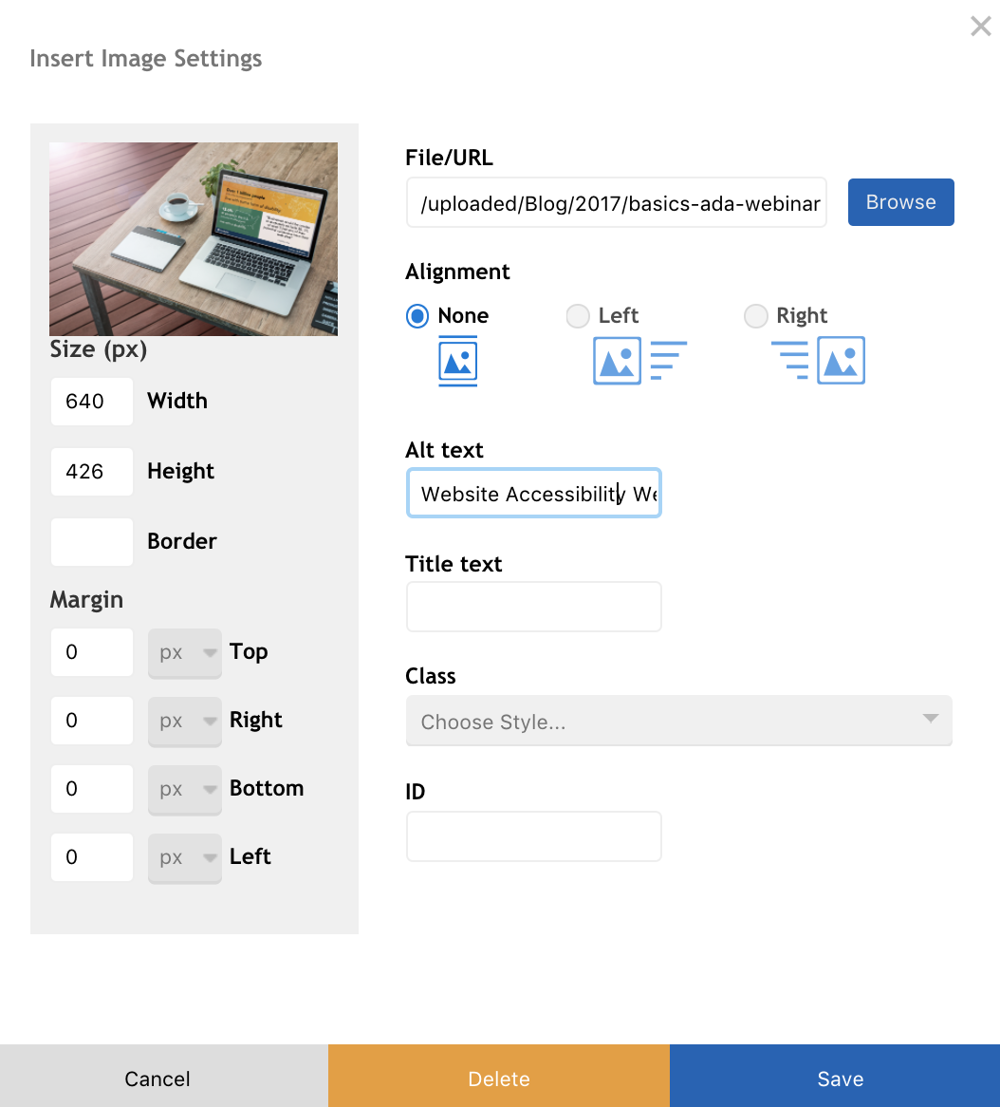The width and height of the screenshot is (1000, 1107).
Task: Click the Title text field
Action: coord(533,606)
